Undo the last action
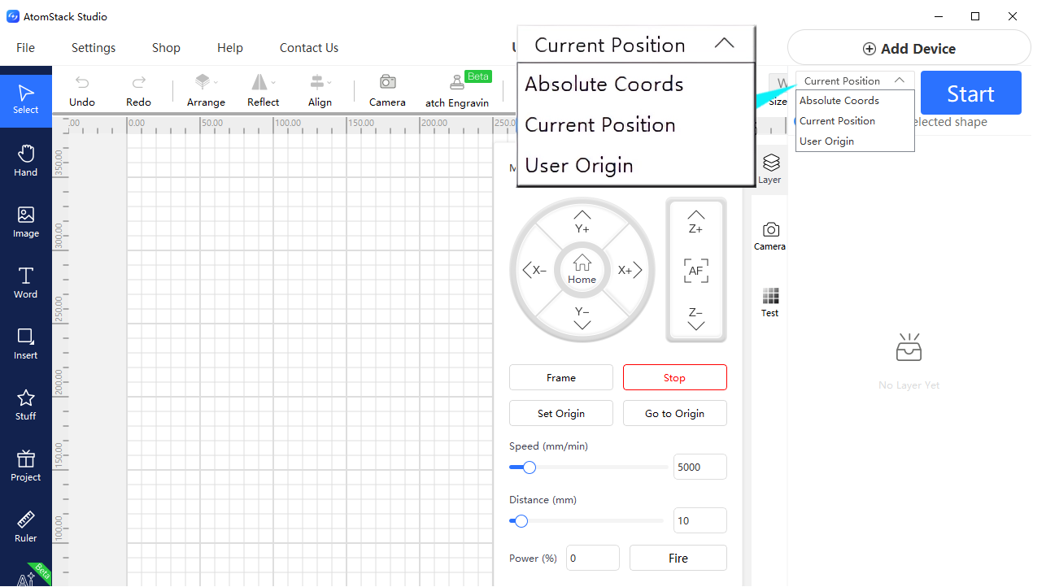 pos(82,91)
